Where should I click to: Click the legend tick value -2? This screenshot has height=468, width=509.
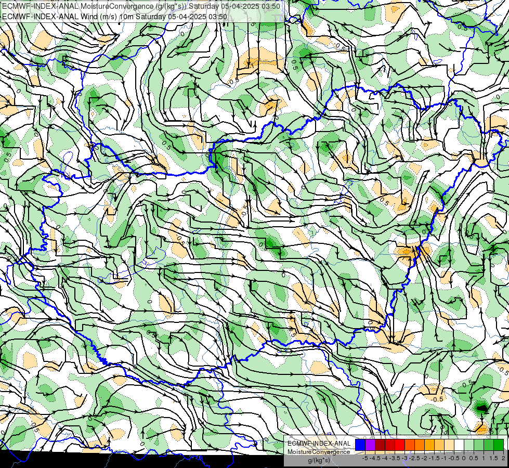424,458
